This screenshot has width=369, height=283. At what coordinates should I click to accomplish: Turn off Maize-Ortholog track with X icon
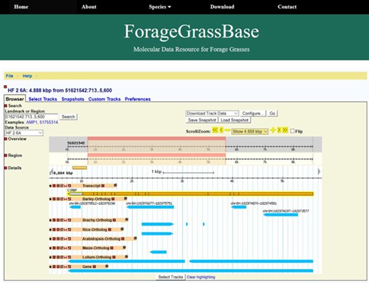tap(58, 248)
